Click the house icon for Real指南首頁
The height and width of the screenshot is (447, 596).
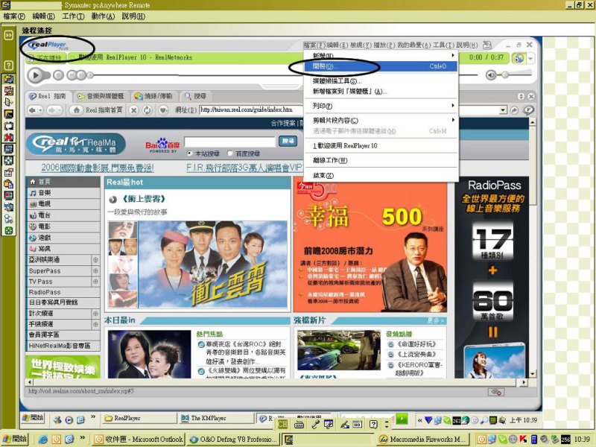(x=77, y=110)
